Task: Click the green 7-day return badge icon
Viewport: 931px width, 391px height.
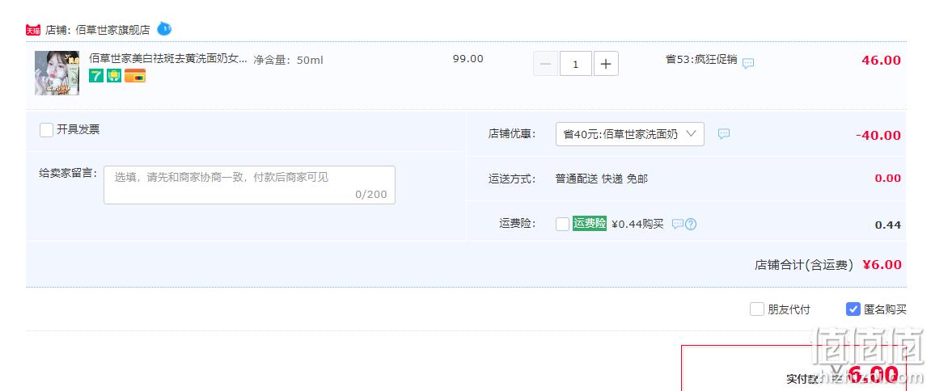Action: click(x=96, y=75)
